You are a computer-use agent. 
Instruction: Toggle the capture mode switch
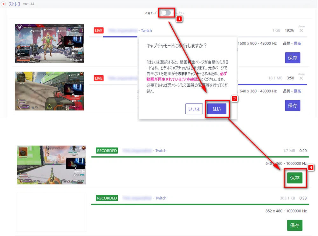tap(166, 13)
